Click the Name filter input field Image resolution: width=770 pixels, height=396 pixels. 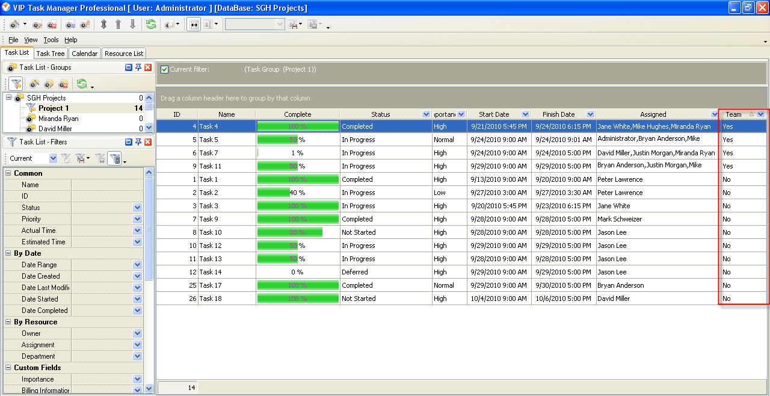(107, 185)
